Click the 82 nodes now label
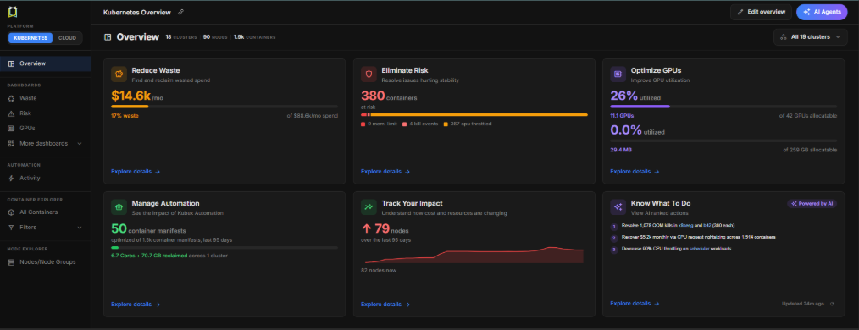Screen dimensions: 859x330 click(x=379, y=271)
